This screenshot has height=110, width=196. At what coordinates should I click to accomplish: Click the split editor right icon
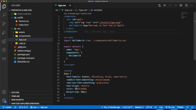click(186, 5)
